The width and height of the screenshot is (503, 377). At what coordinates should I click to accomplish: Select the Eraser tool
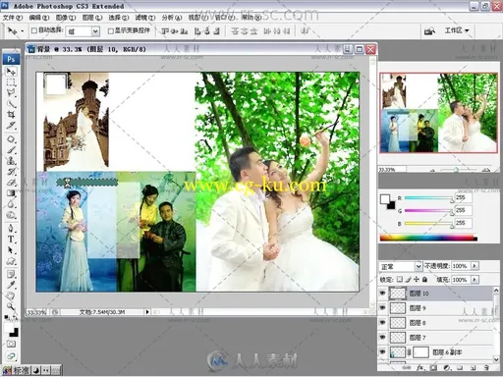click(x=11, y=183)
